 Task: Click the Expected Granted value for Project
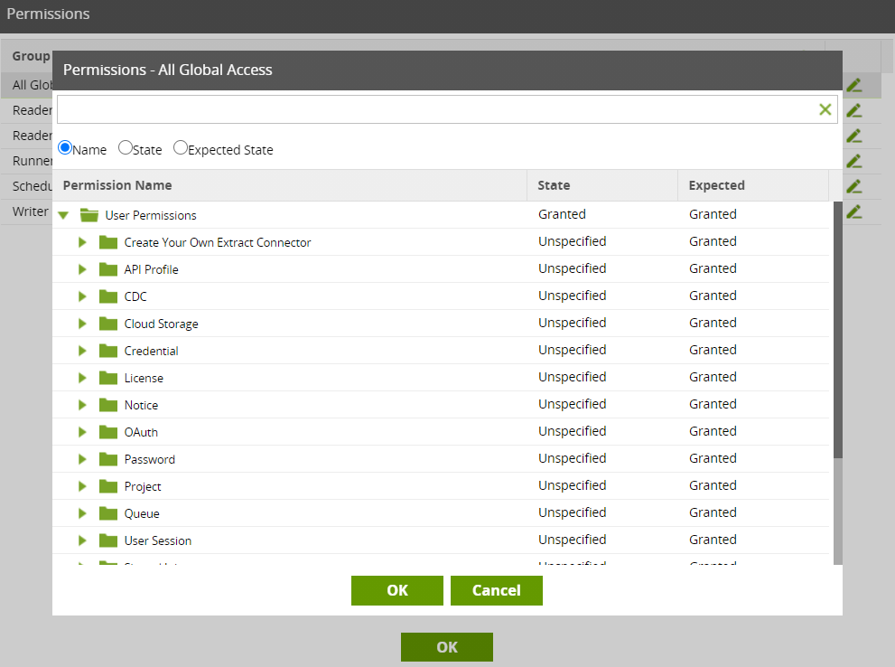(x=713, y=485)
